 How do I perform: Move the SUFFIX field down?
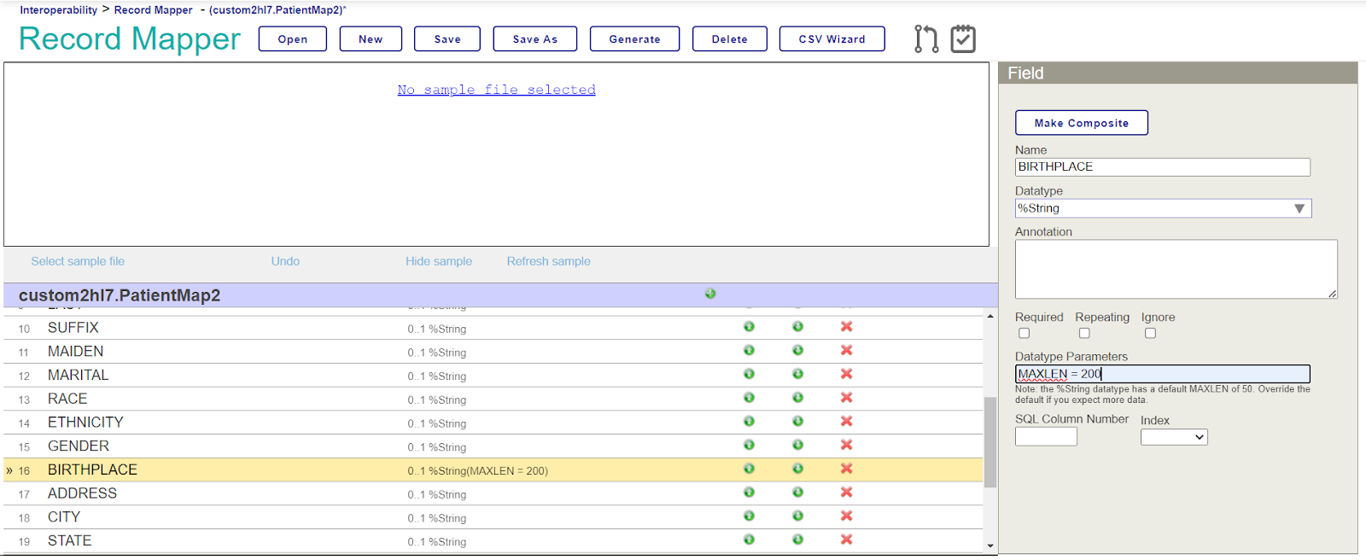tap(797, 327)
